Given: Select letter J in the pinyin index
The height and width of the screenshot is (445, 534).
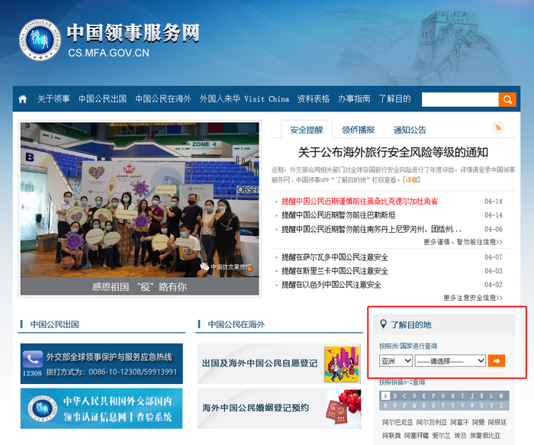Looking at the screenshot, I should click(x=472, y=396).
